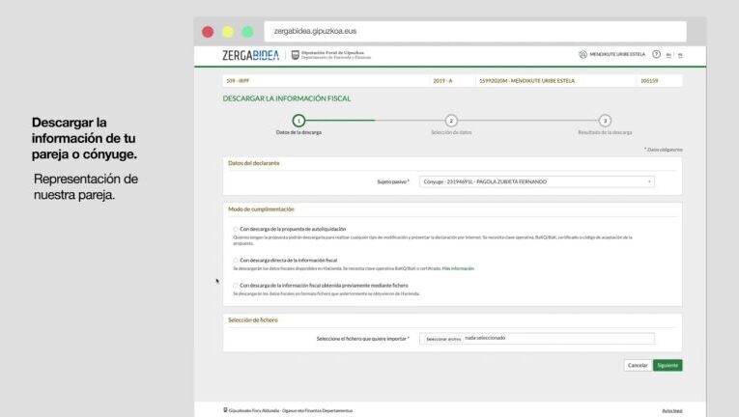The image size is (739, 417).
Task: Click the '105159' header cell
Action: pos(659,81)
